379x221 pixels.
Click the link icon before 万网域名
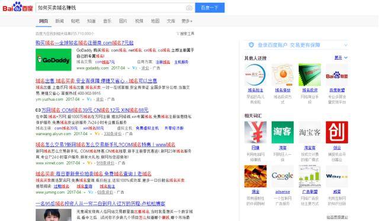[x=38, y=110]
